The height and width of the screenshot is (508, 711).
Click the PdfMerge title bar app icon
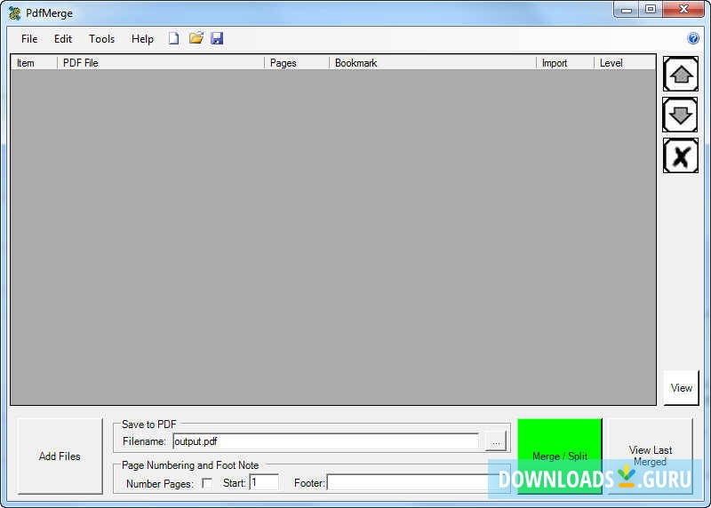[14, 13]
